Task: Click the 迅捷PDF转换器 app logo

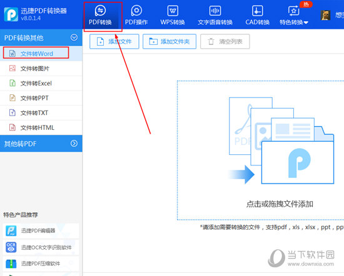Action: [x=11, y=14]
